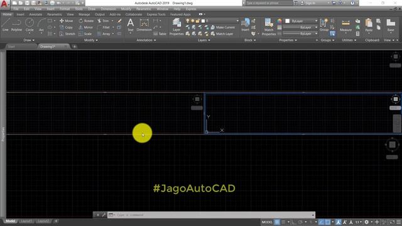Activate the Move command
Image resolution: width=402 pixels, height=226 pixels.
pyautogui.click(x=66, y=21)
